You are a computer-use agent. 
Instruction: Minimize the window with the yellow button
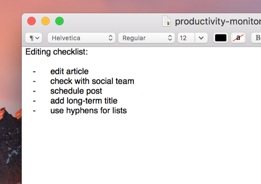coord(45,21)
